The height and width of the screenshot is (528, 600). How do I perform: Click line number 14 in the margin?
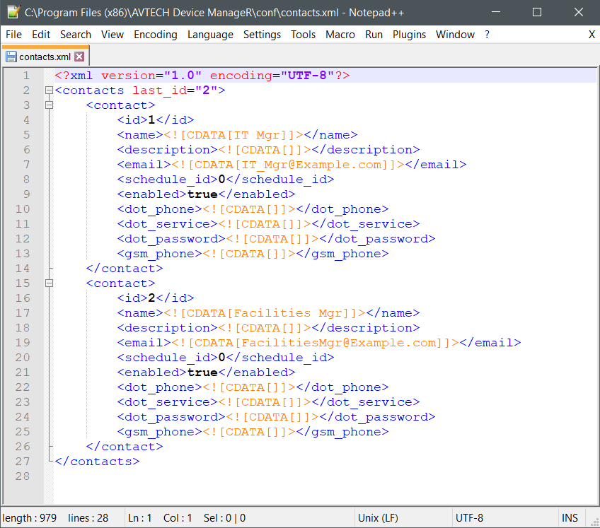(x=23, y=269)
